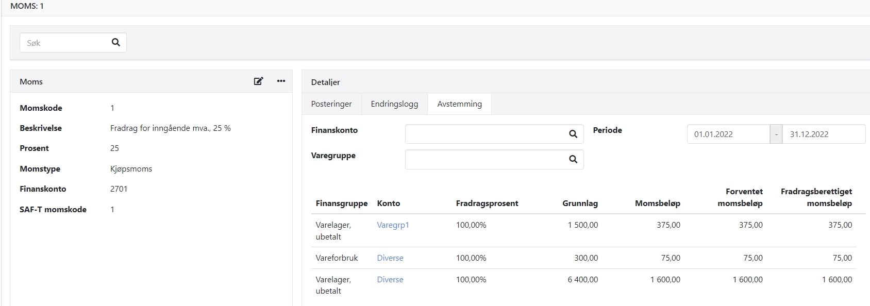The width and height of the screenshot is (870, 306).
Task: Click the period end date 31.12.2022
Action: (x=823, y=134)
